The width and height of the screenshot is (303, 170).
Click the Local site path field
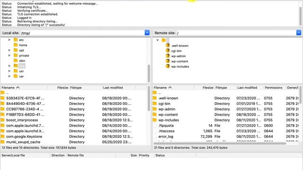pyautogui.click(x=82, y=33)
